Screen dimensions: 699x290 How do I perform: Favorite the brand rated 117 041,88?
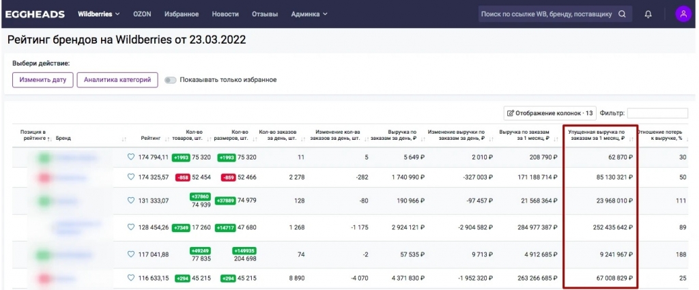click(130, 255)
